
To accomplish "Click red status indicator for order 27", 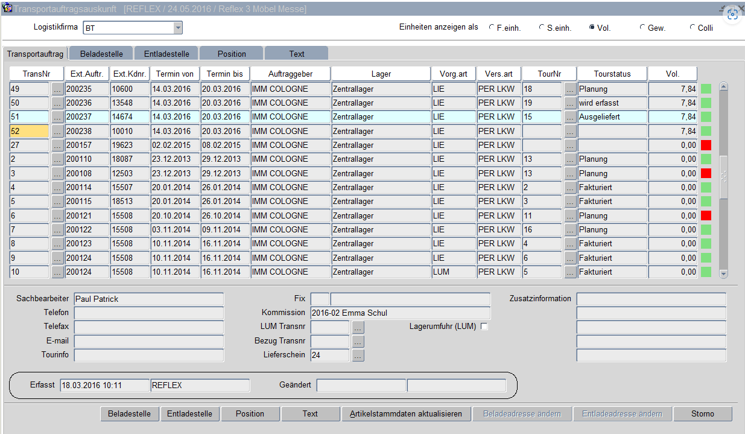I will point(706,145).
